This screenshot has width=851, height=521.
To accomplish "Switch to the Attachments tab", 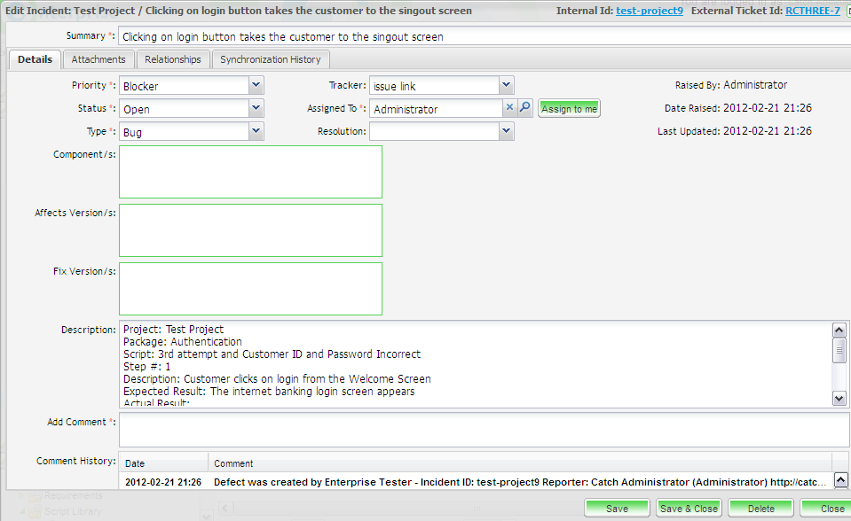I will pos(98,59).
